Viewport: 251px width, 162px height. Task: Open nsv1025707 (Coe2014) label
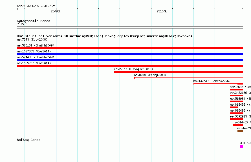[x=34, y=63]
